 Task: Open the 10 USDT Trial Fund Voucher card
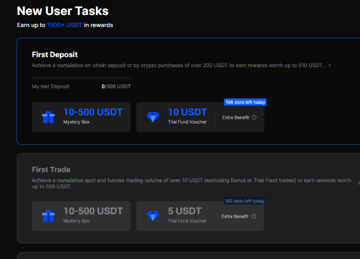[x=200, y=118]
